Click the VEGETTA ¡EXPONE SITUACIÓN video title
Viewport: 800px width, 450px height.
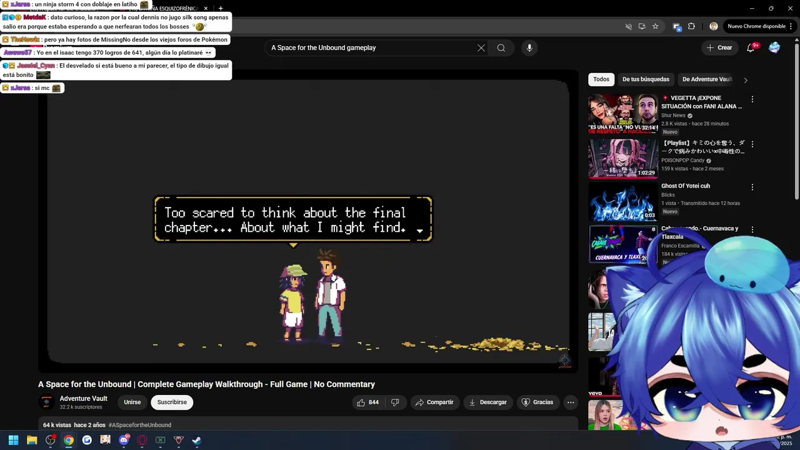[702, 102]
